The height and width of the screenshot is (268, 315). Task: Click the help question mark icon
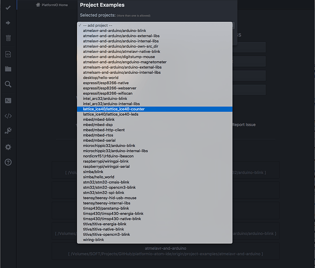coord(8,162)
